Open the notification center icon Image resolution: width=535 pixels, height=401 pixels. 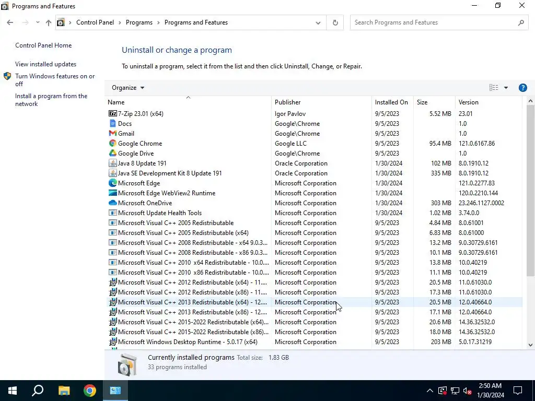click(518, 391)
